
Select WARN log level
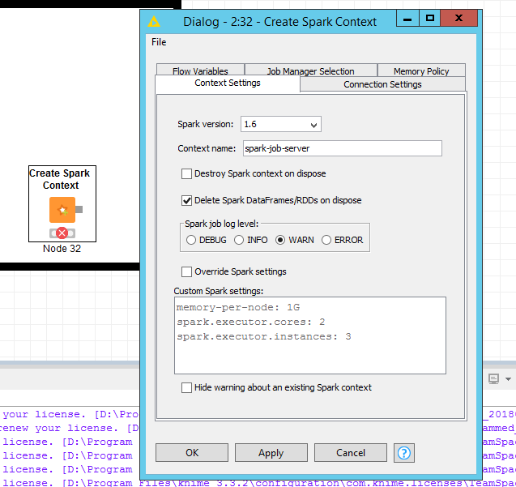coord(280,240)
